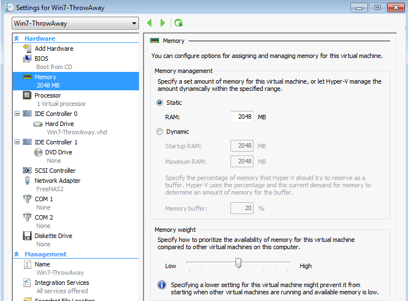The height and width of the screenshot is (301, 408).
Task: Click the High end of memory weight slider
Action: tap(305, 266)
